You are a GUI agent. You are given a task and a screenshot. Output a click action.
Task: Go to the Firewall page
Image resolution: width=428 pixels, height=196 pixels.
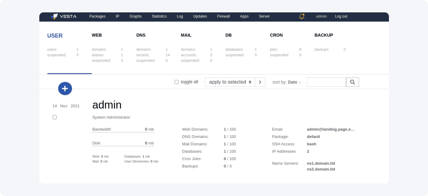click(x=223, y=16)
